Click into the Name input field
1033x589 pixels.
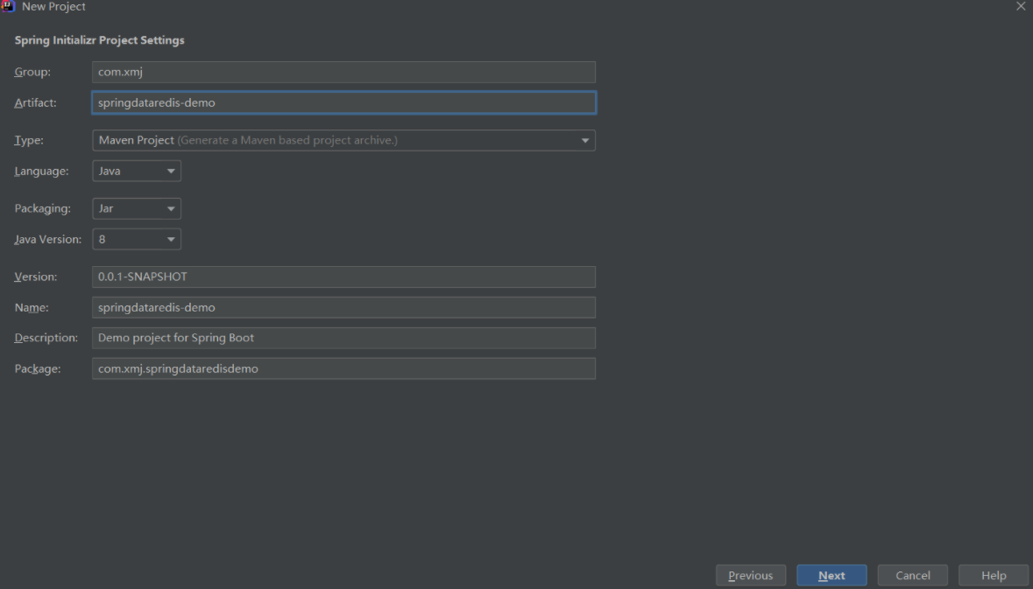[x=343, y=307]
